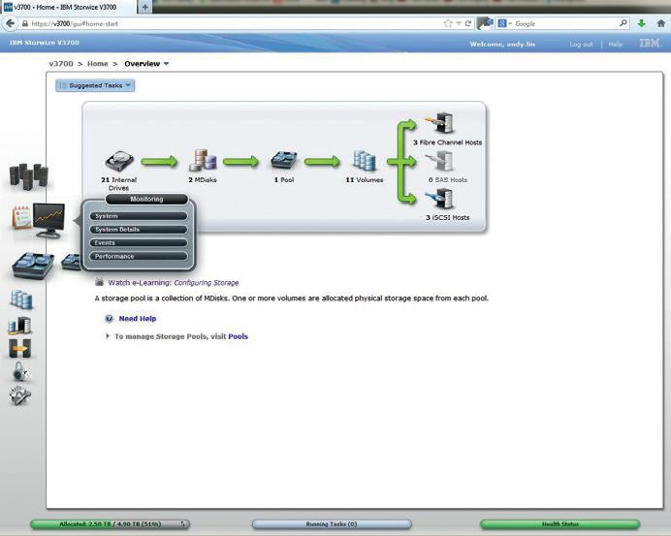The image size is (671, 536).
Task: Click the Allocated capacity status bar
Action: (x=110, y=524)
